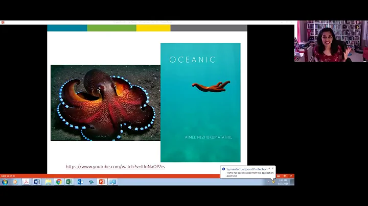The image size is (368, 206).
Task: Launch Windows Media Player from taskbar
Action: (15, 182)
